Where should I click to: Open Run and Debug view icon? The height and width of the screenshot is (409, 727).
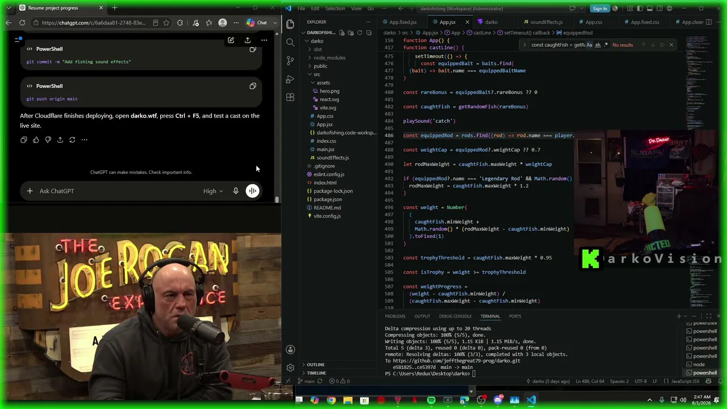click(x=290, y=79)
